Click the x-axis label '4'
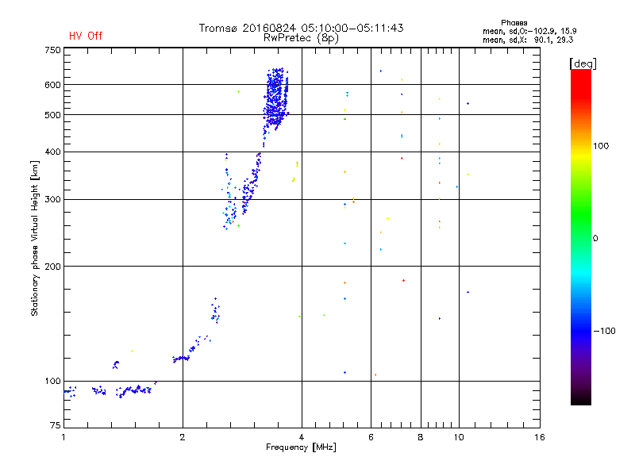635x476 pixels. [x=302, y=437]
